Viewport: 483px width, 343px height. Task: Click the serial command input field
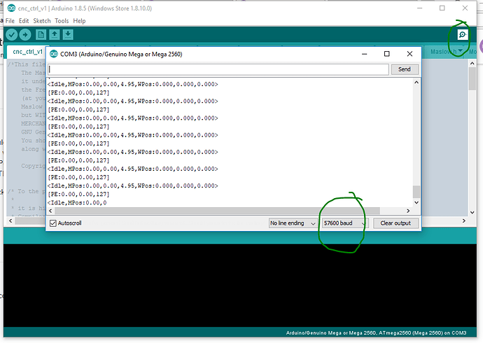pos(218,69)
